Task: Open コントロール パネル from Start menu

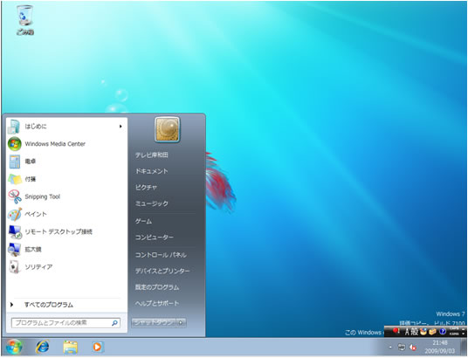Action: pos(161,255)
